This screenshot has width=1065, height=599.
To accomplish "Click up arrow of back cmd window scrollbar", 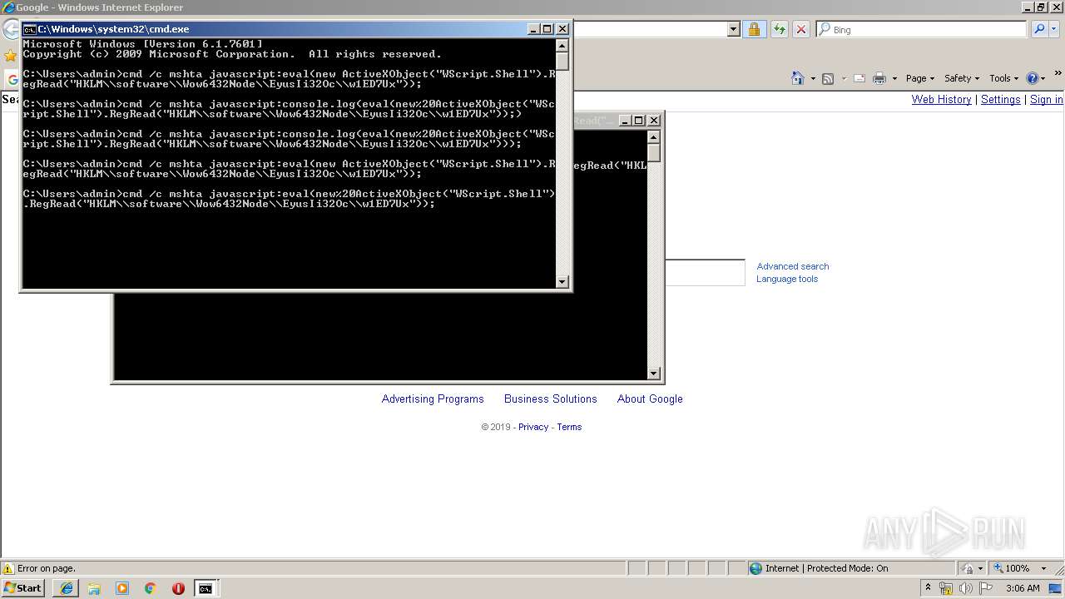I will [653, 137].
